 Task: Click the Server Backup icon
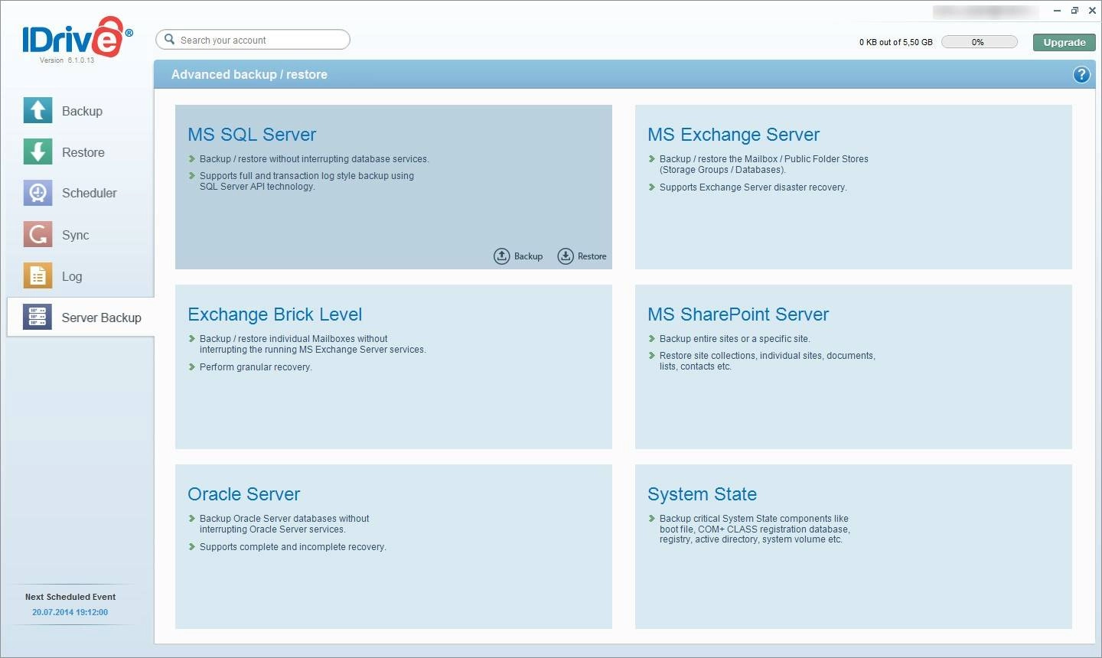coord(37,317)
